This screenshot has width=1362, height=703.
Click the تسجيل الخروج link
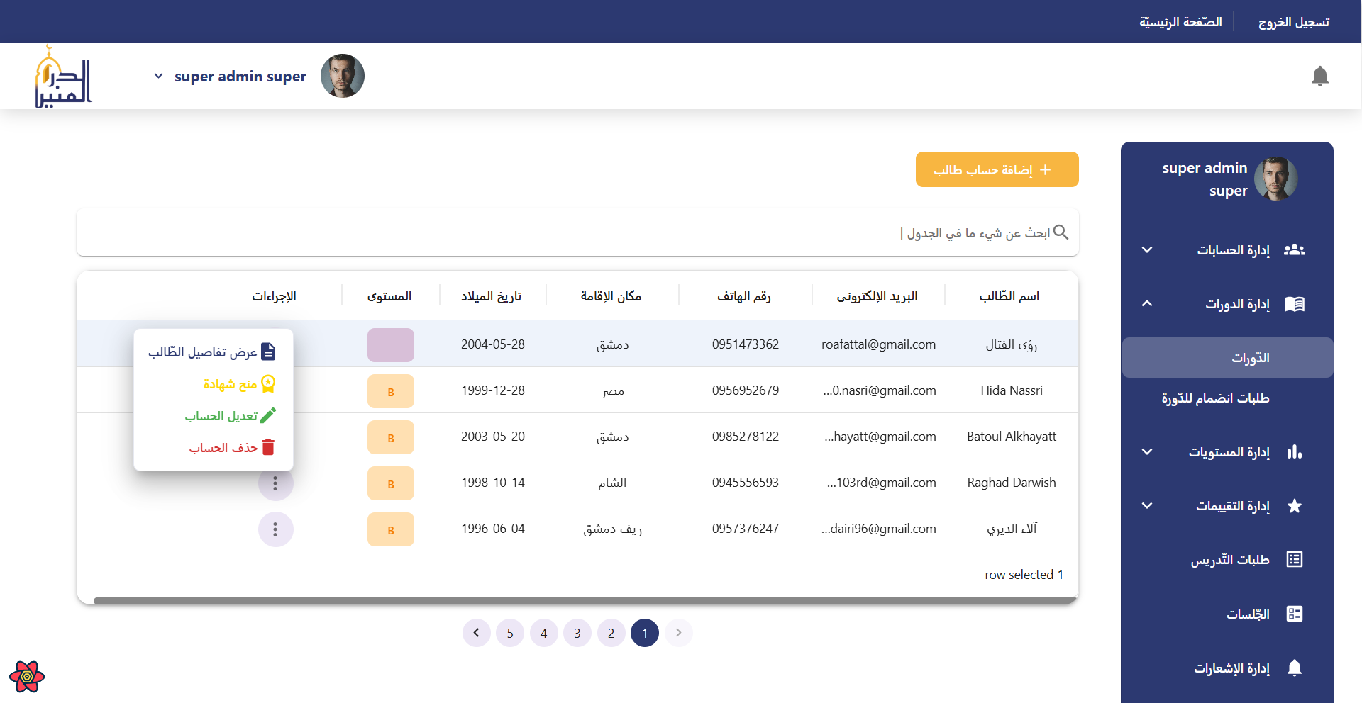pos(1293,22)
